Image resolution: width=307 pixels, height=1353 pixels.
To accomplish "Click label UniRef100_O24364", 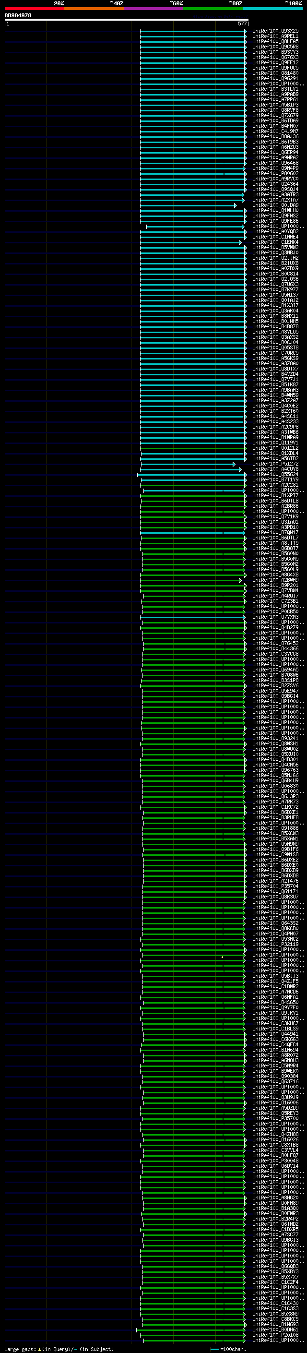I will 275,184.
